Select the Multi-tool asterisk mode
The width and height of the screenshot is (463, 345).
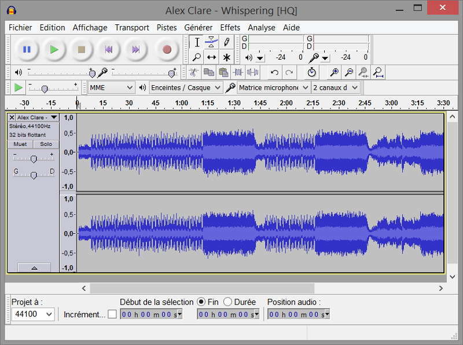pyautogui.click(x=226, y=57)
